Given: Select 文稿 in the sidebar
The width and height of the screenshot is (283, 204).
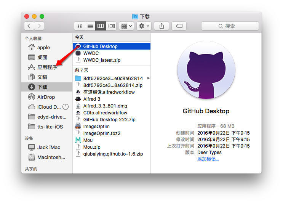Looking at the screenshot, I should pyautogui.click(x=42, y=77).
